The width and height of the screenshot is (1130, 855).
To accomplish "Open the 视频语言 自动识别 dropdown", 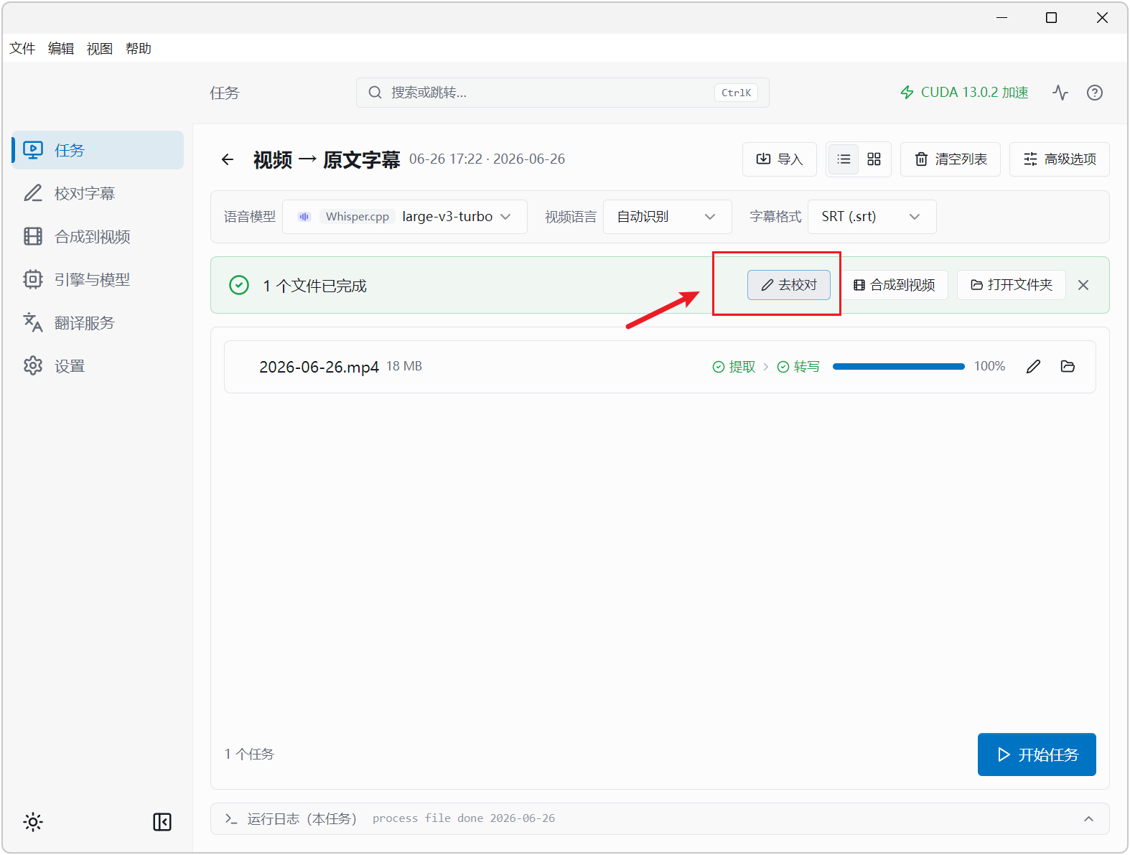I will [667, 217].
